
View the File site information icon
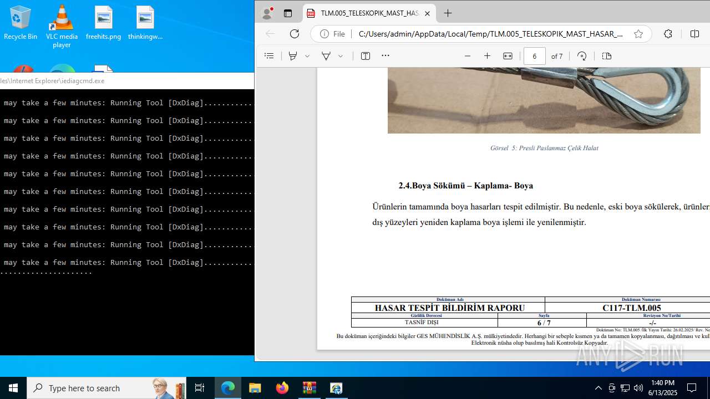(332, 34)
